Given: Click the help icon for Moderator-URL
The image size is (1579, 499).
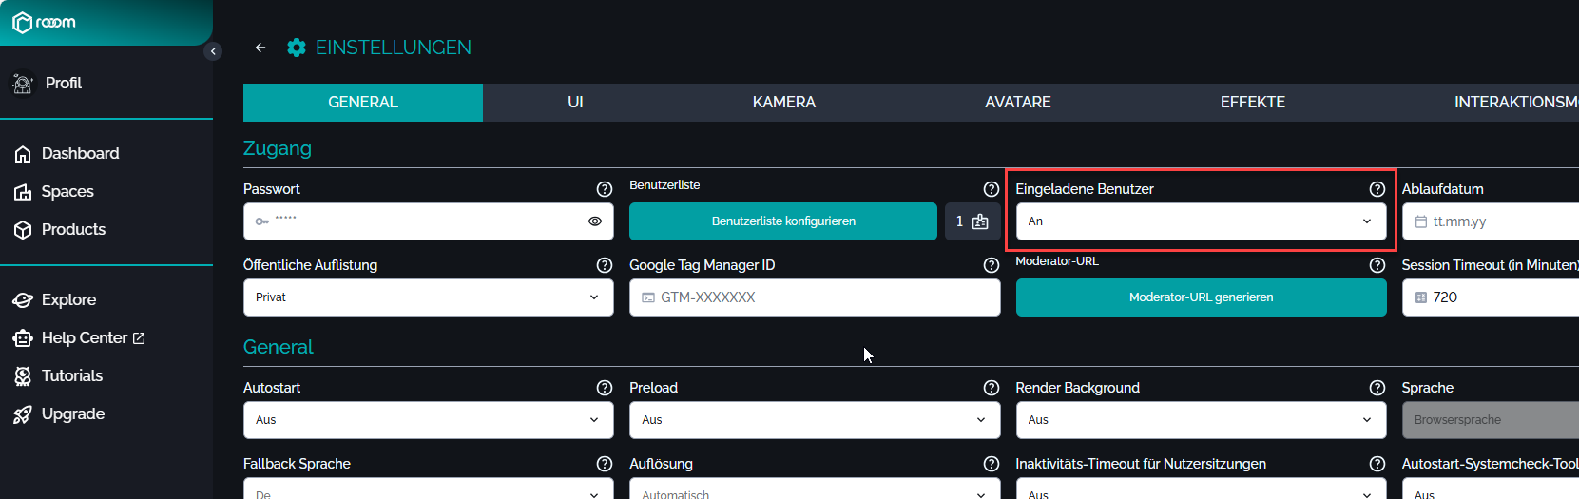Looking at the screenshot, I should (1377, 265).
